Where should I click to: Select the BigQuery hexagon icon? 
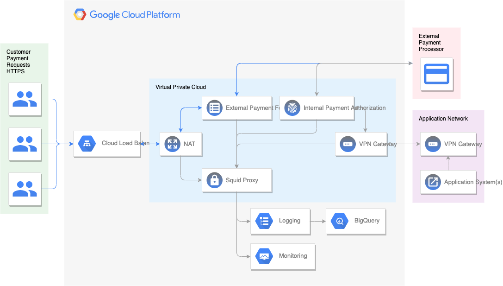click(x=339, y=221)
